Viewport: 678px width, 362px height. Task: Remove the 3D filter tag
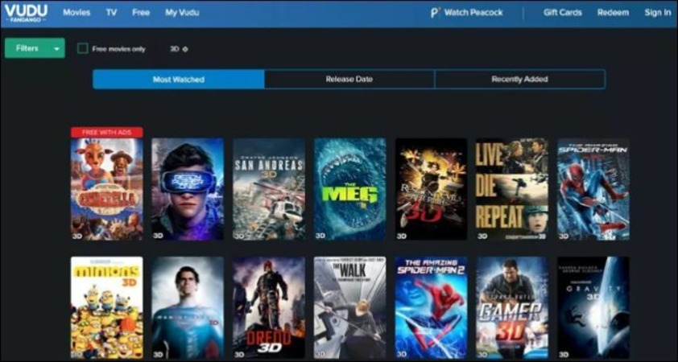pyautogui.click(x=185, y=49)
